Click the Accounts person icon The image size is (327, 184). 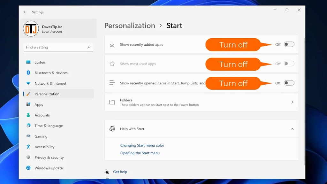pyautogui.click(x=28, y=115)
